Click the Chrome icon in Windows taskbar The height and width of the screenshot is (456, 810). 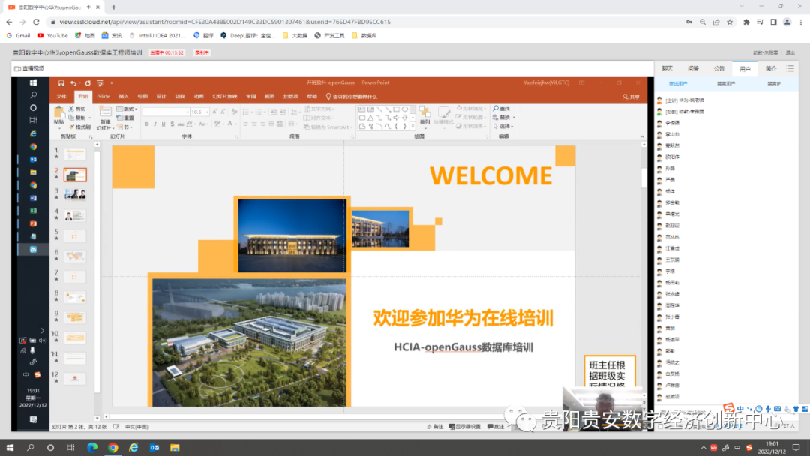(x=113, y=448)
